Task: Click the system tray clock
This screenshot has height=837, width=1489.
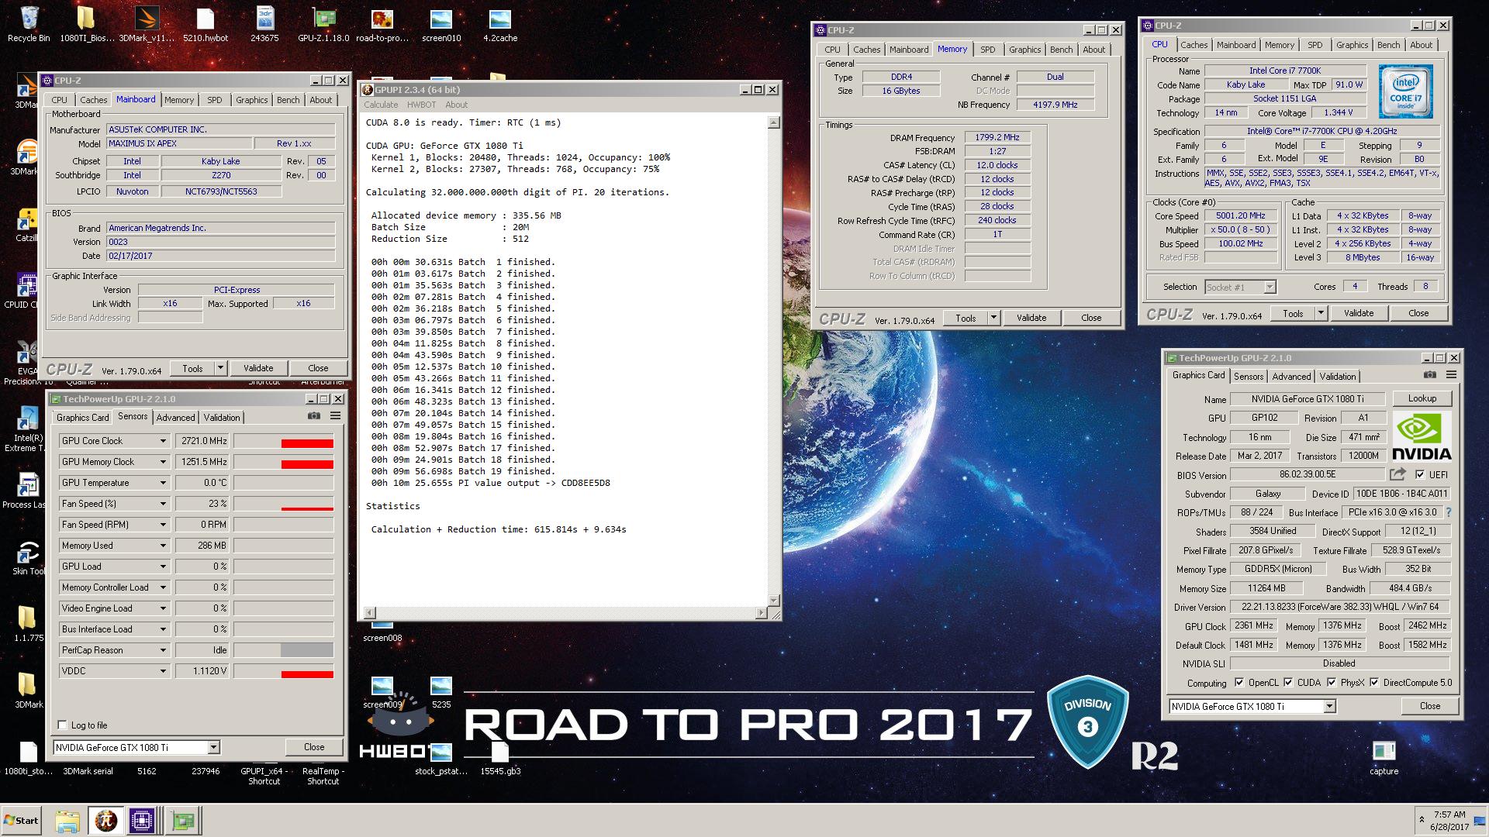Action: click(x=1449, y=821)
